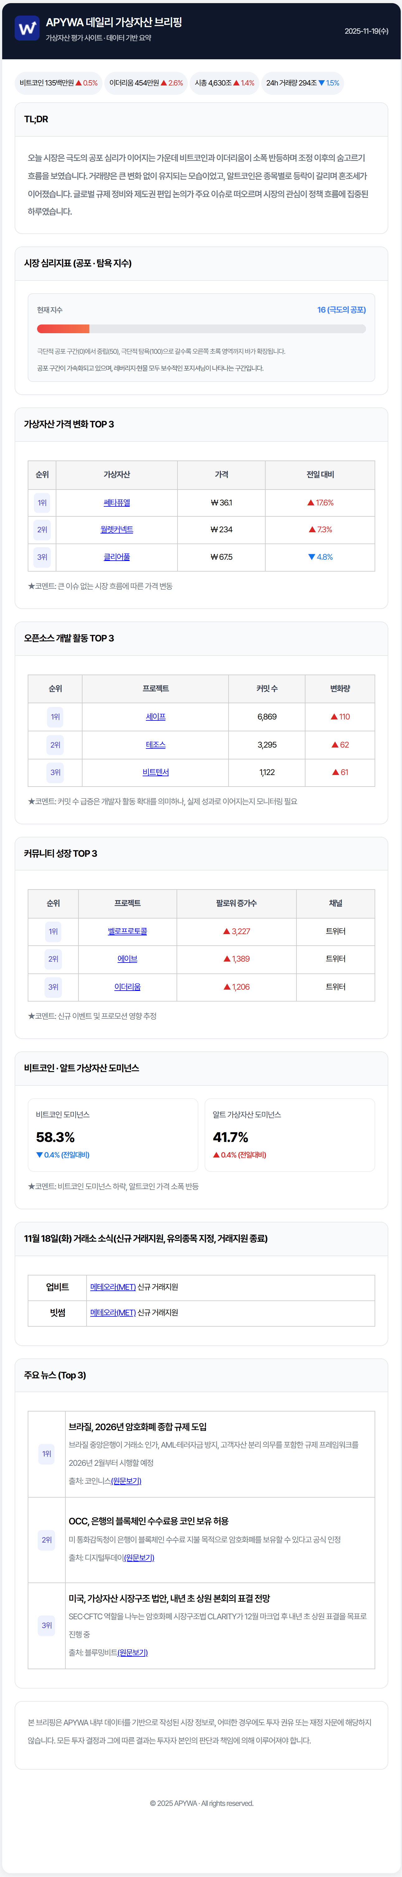Screen dimensions: 402x1877
Task: Open the 에이브 community link
Action: point(127,959)
